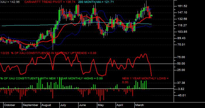This screenshot has width=205, height=108.
Task: Click the April date axis marker
Action: (x=119, y=105)
